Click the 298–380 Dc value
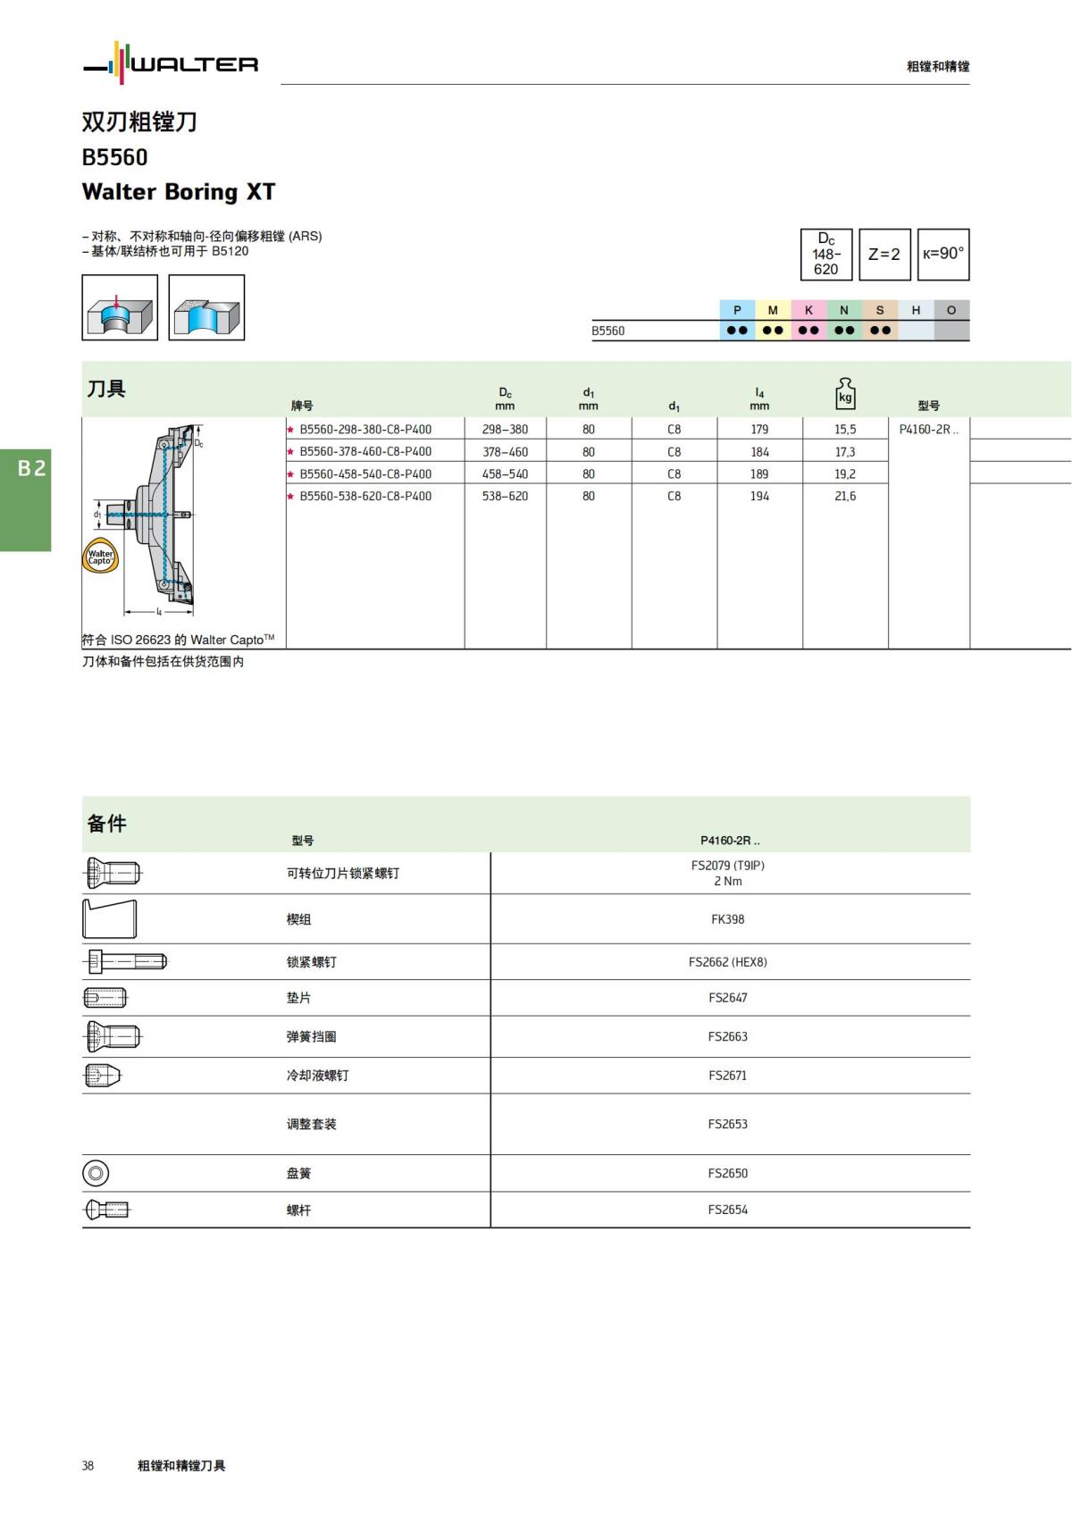Viewport: 1072px width, 1516px height. (505, 430)
